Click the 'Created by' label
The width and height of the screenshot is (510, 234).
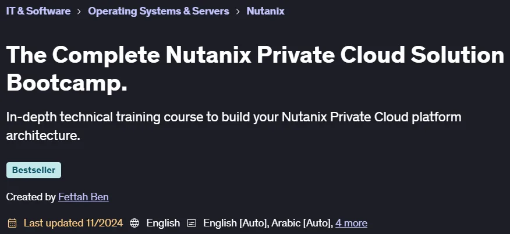tap(31, 197)
